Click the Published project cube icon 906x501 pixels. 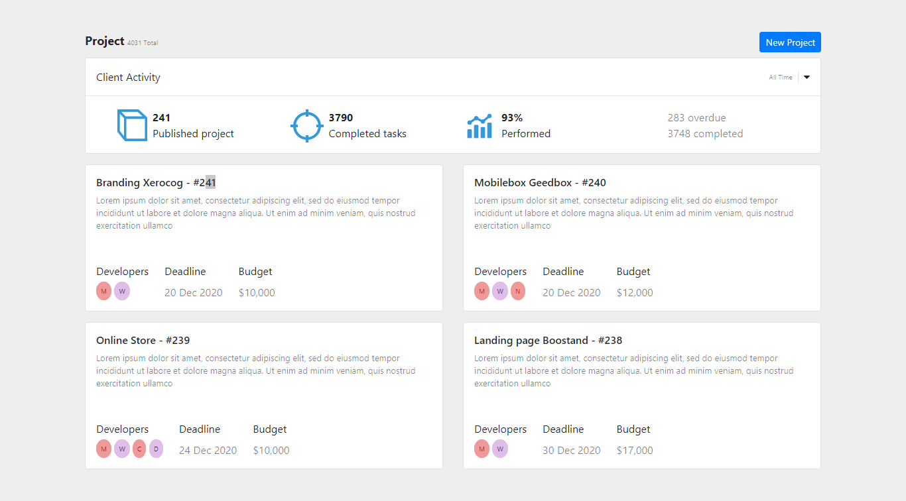pos(132,125)
